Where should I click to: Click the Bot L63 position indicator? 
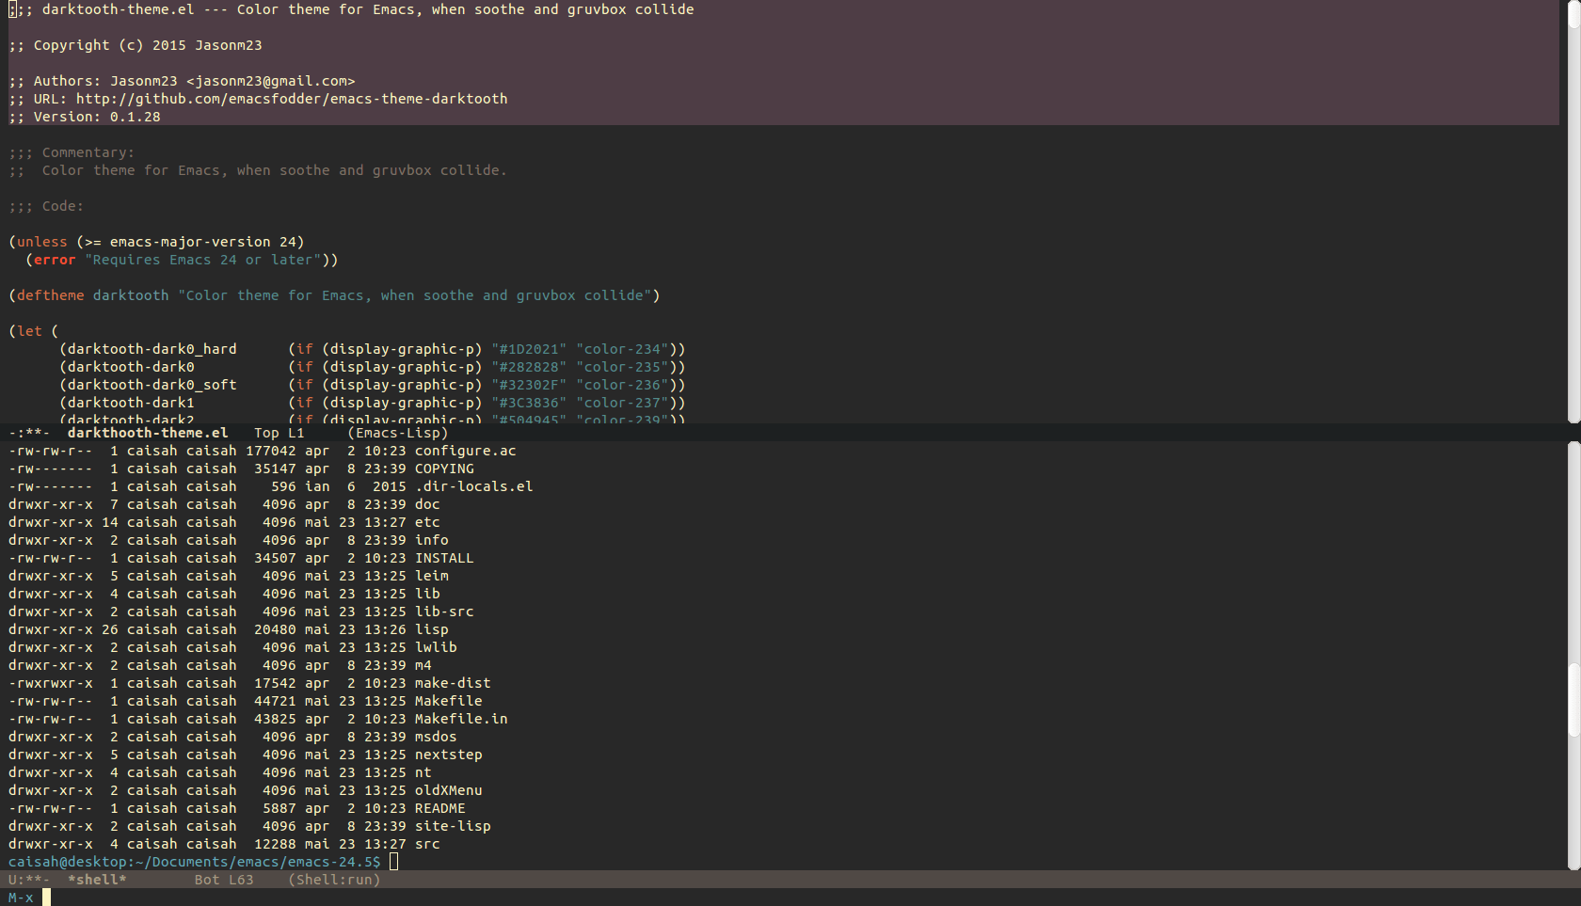coord(224,880)
